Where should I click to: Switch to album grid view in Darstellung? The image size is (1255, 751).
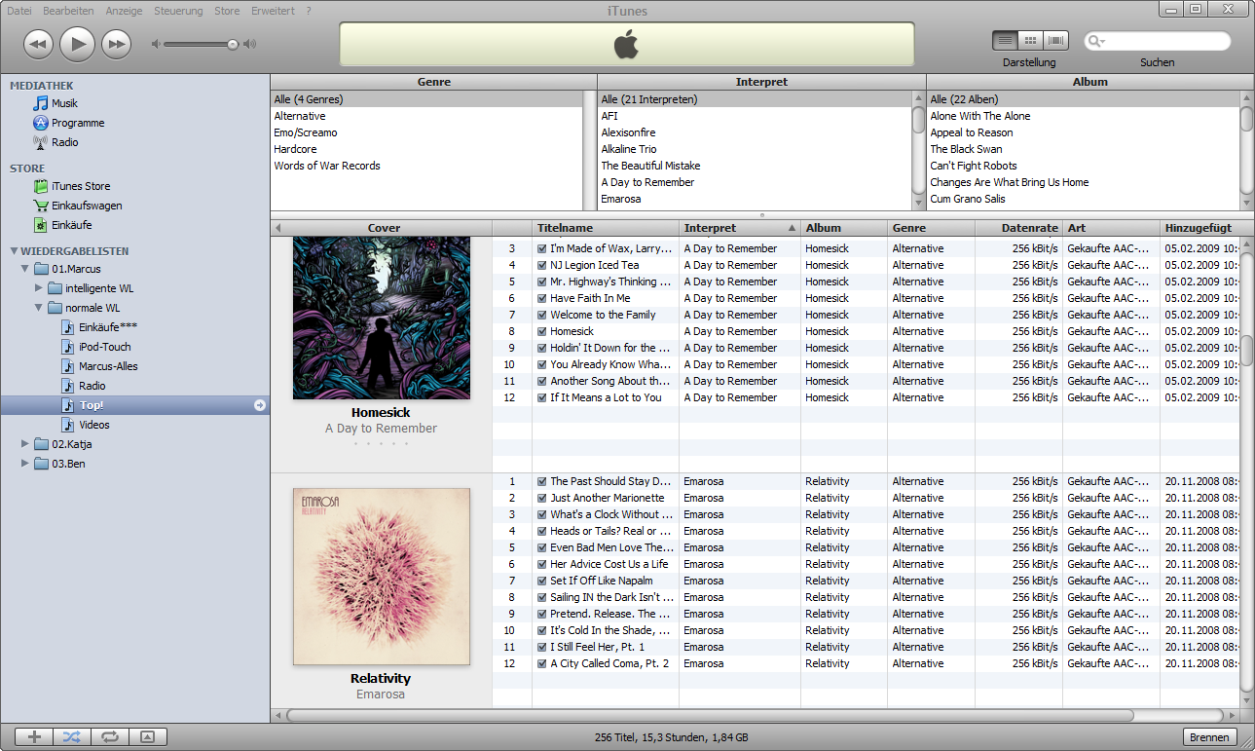click(x=1031, y=41)
